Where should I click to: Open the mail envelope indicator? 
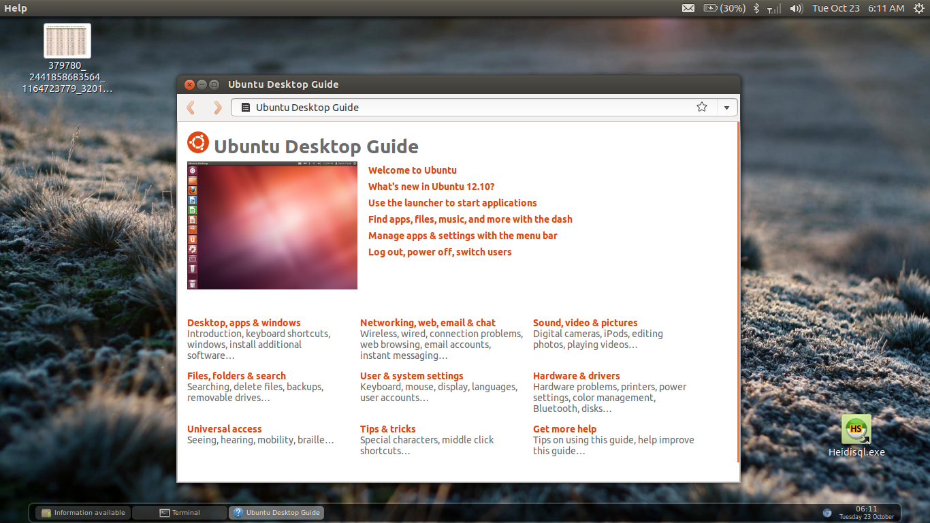[688, 8]
